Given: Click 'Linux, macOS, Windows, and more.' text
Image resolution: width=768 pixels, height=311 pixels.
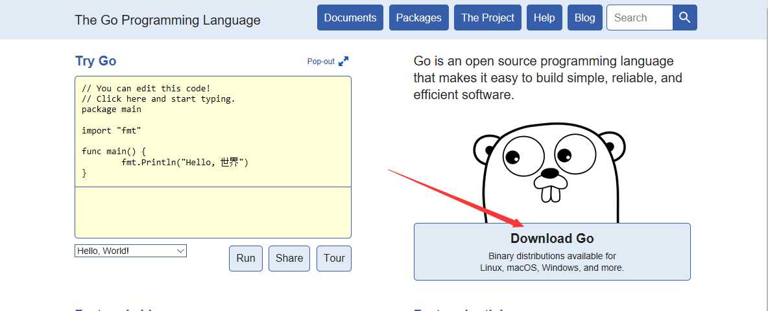Looking at the screenshot, I should 552,268.
